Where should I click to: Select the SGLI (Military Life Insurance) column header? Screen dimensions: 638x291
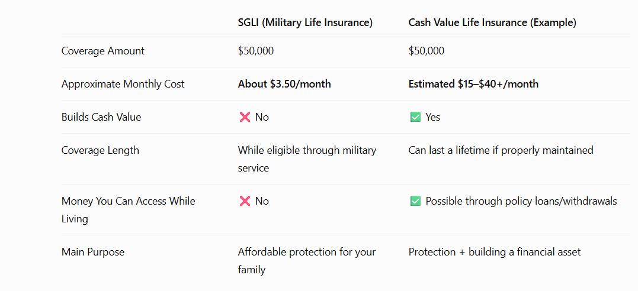[305, 22]
